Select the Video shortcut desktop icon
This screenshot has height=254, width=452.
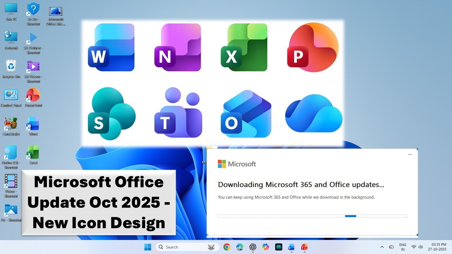pyautogui.click(x=11, y=186)
